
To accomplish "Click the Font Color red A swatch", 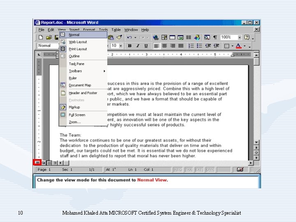I will 238,46.
